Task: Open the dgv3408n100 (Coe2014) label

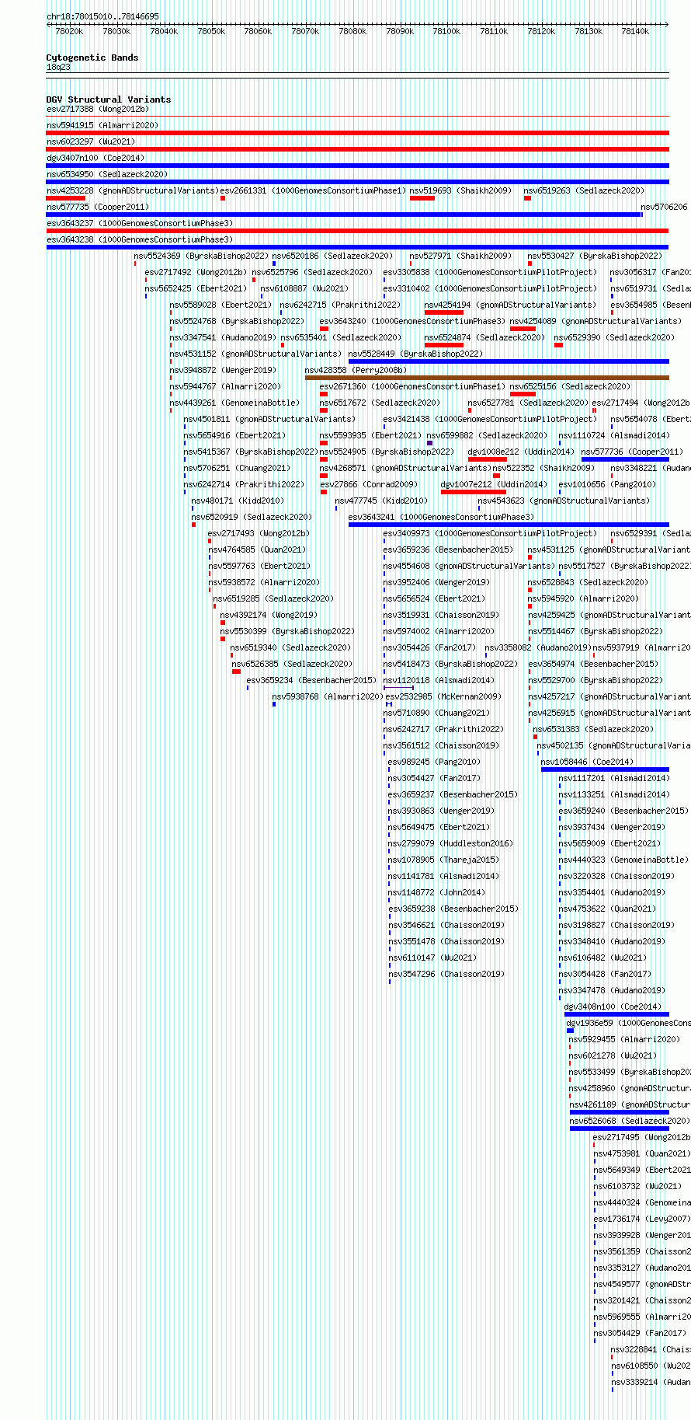Action: 613,1007
